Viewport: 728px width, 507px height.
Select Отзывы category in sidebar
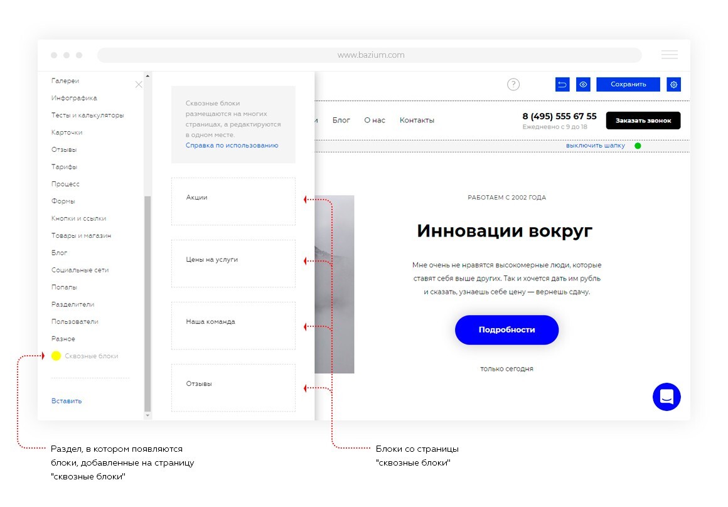tap(63, 149)
